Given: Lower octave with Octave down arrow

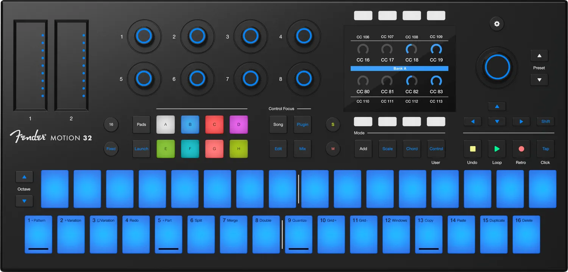Looking at the screenshot, I should pos(24,201).
